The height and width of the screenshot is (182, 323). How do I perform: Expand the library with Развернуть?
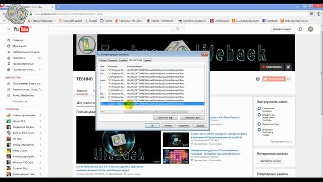tap(20, 101)
